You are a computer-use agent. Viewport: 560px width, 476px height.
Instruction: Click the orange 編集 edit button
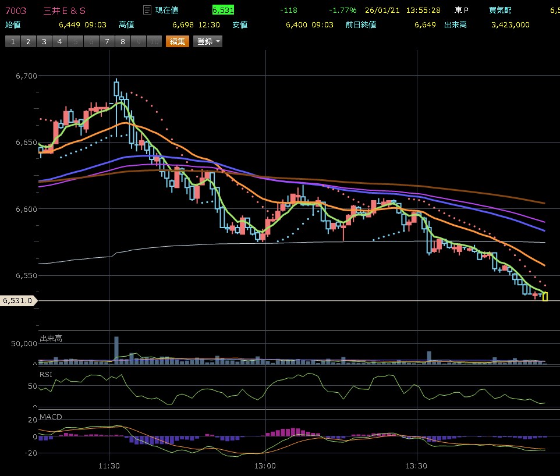click(178, 41)
